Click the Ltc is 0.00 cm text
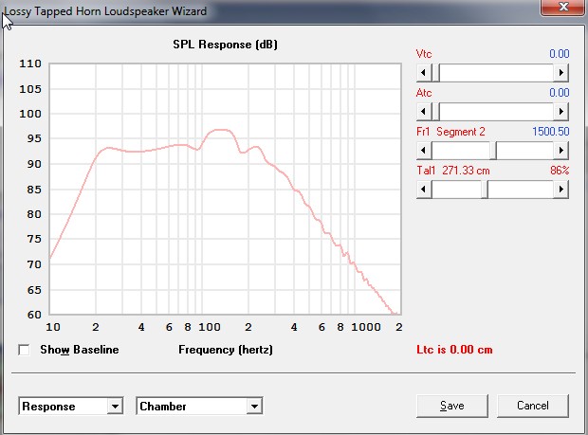This screenshot has height=435, width=588. click(454, 350)
